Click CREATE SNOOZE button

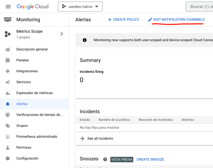[150, 160]
